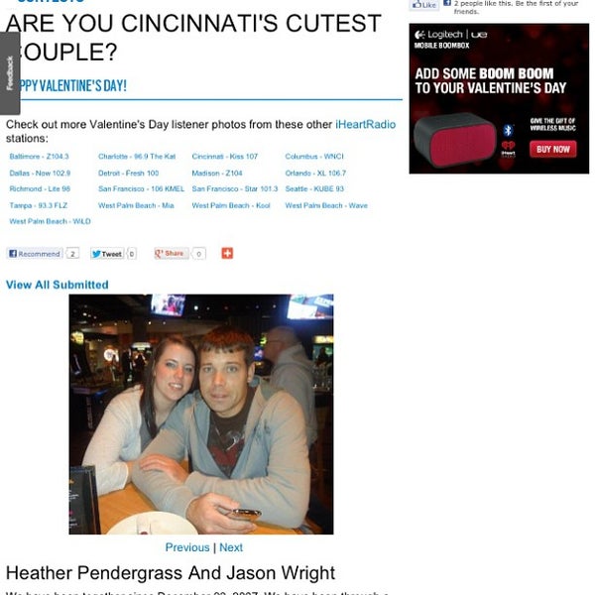
Task: Open Tampa - 93.3 FLZ link
Action: point(39,205)
